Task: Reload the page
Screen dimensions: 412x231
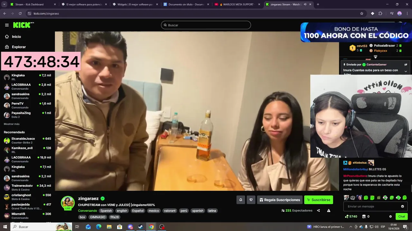Action: point(20,13)
